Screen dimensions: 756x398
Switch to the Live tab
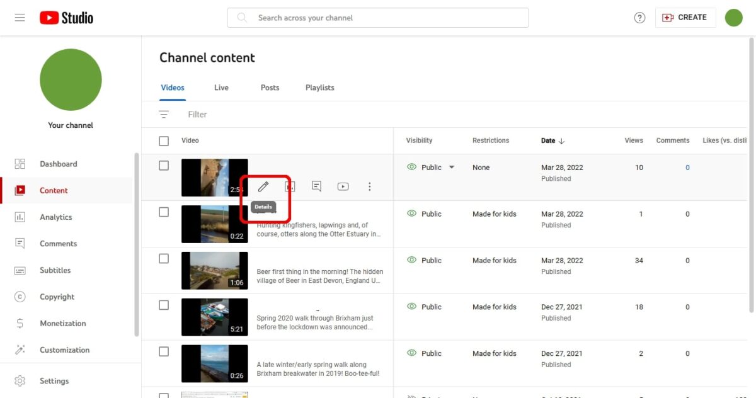(221, 88)
